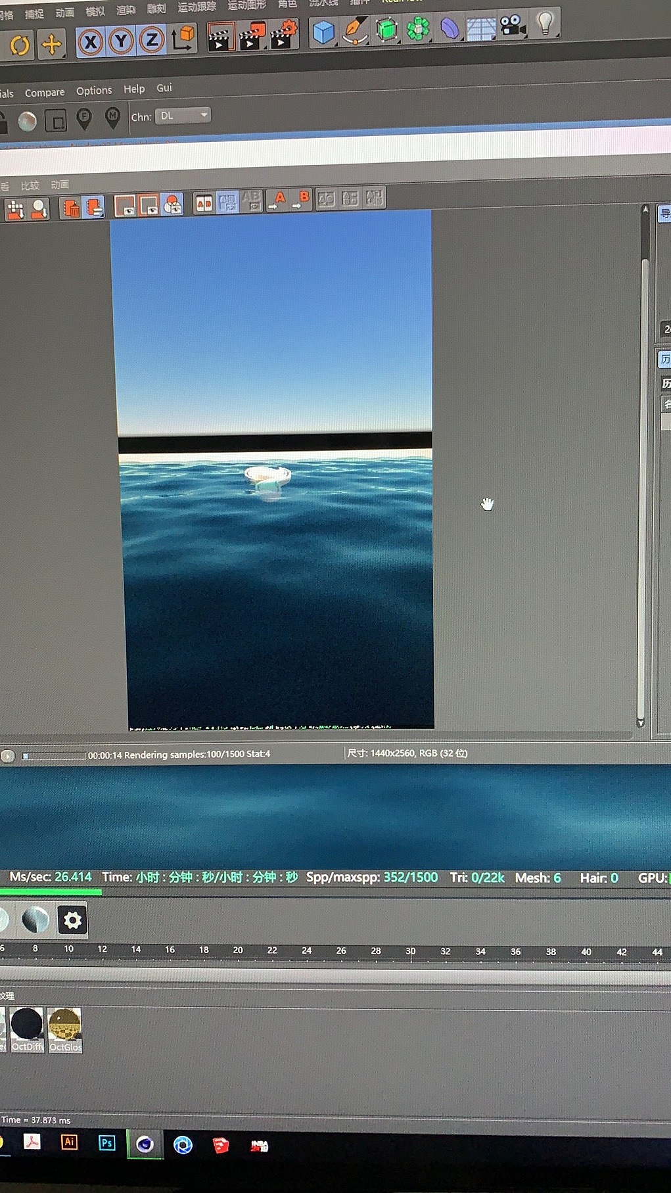Open the Camera objects flyout
This screenshot has width=671, height=1193.
point(513,26)
